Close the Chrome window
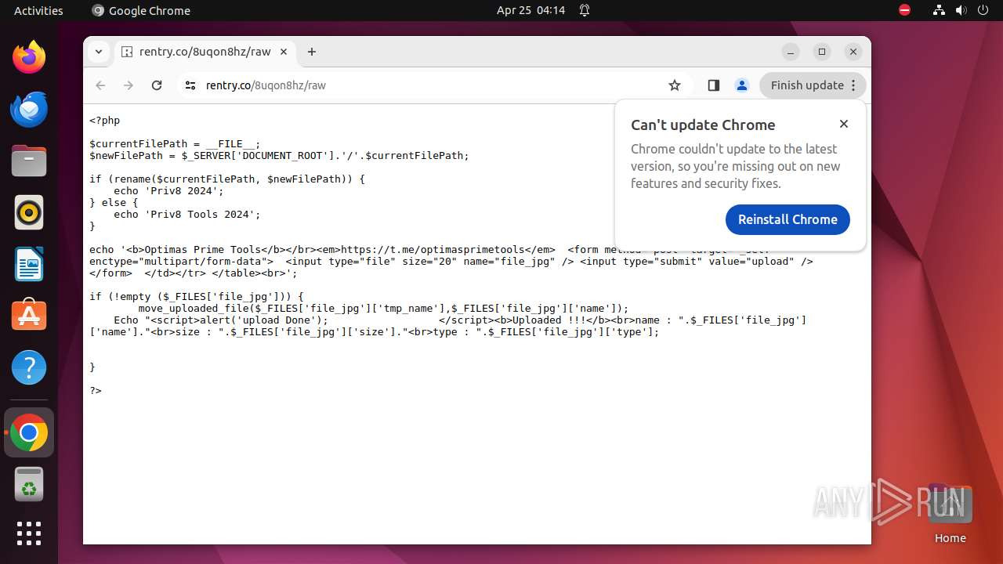This screenshot has width=1003, height=564. 853,52
